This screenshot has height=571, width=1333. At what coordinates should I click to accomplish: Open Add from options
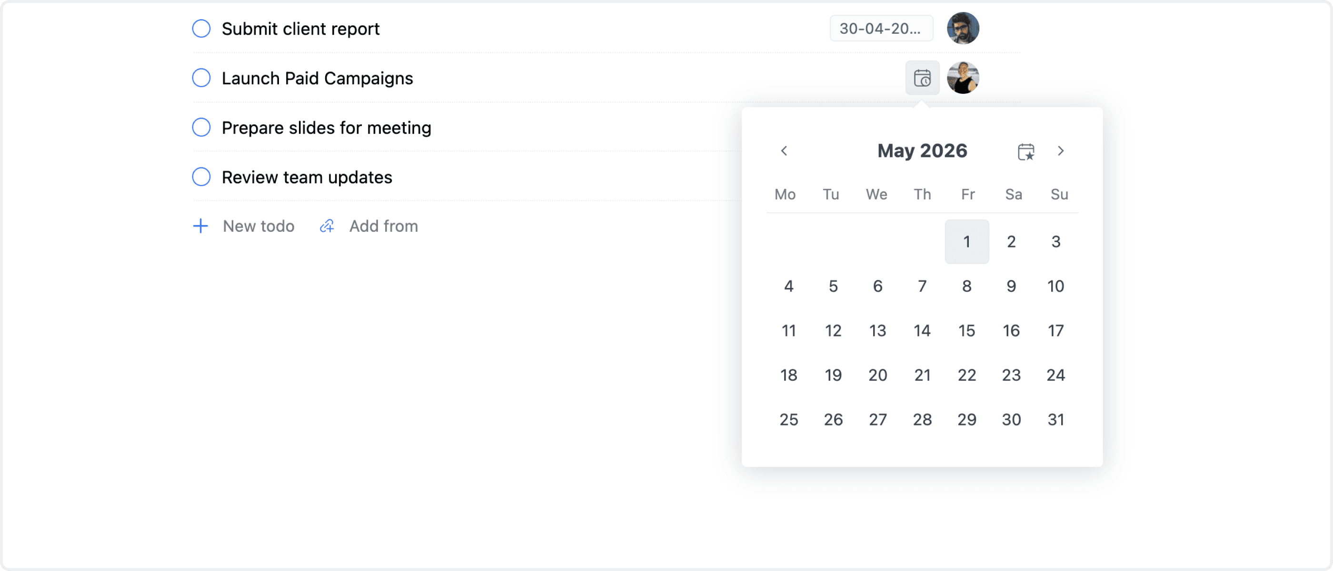point(383,226)
